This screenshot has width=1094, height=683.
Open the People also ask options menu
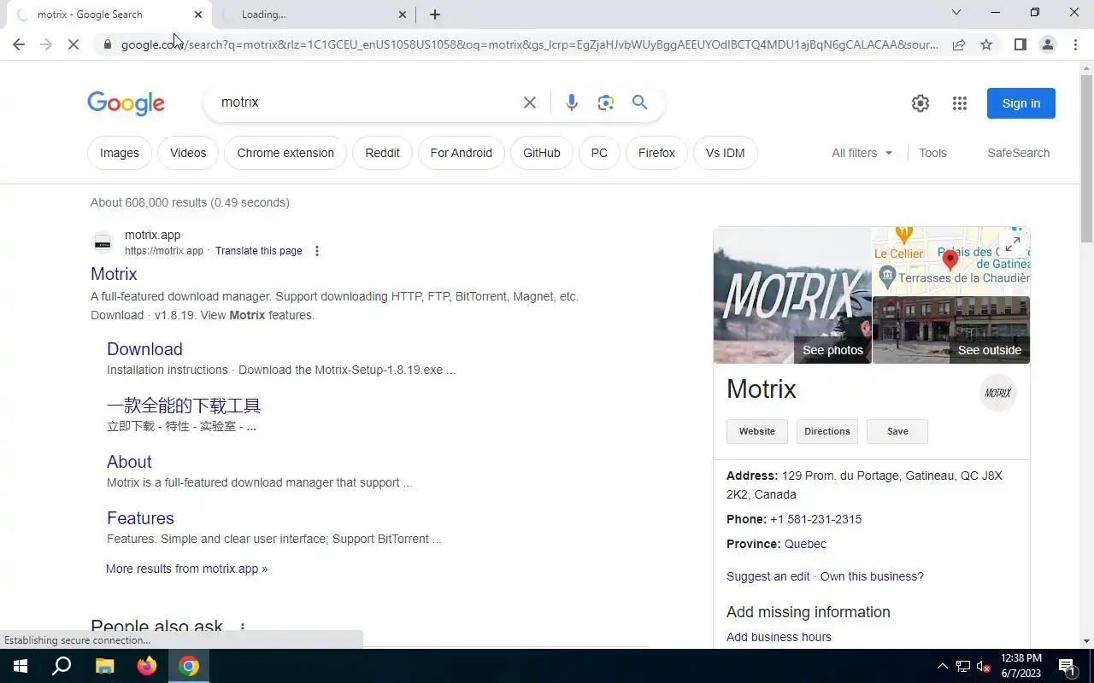tap(243, 628)
